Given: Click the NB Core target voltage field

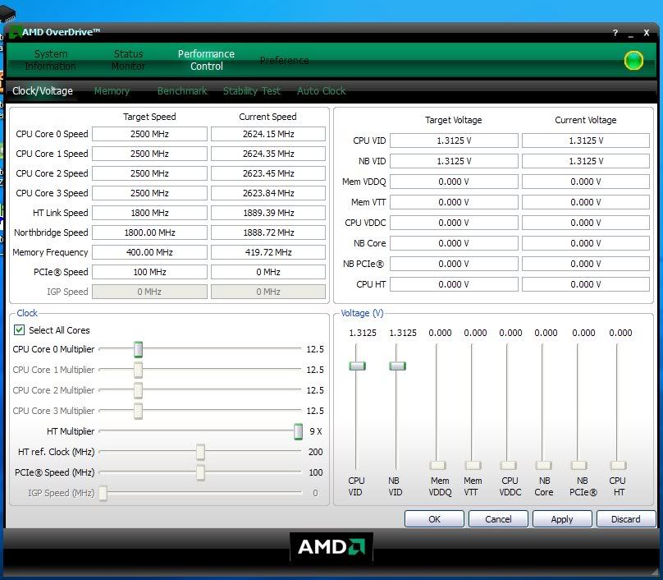Looking at the screenshot, I should 454,243.
